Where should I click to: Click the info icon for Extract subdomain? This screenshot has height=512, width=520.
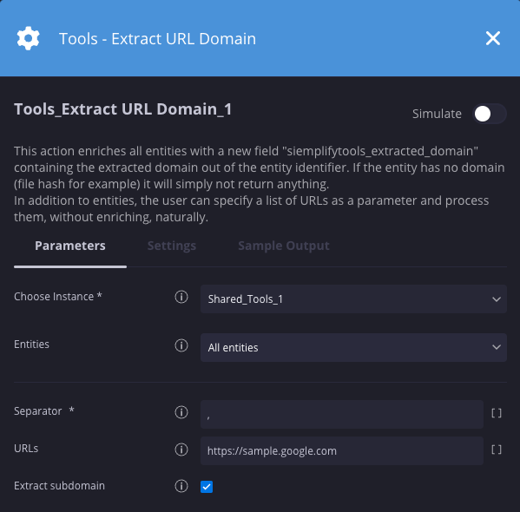pos(181,486)
